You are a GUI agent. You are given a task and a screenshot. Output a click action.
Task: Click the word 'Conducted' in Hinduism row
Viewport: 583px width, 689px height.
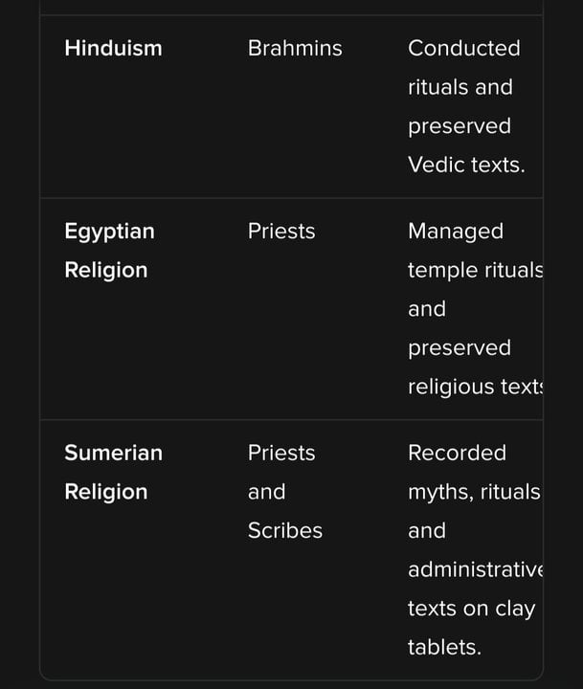pos(464,48)
